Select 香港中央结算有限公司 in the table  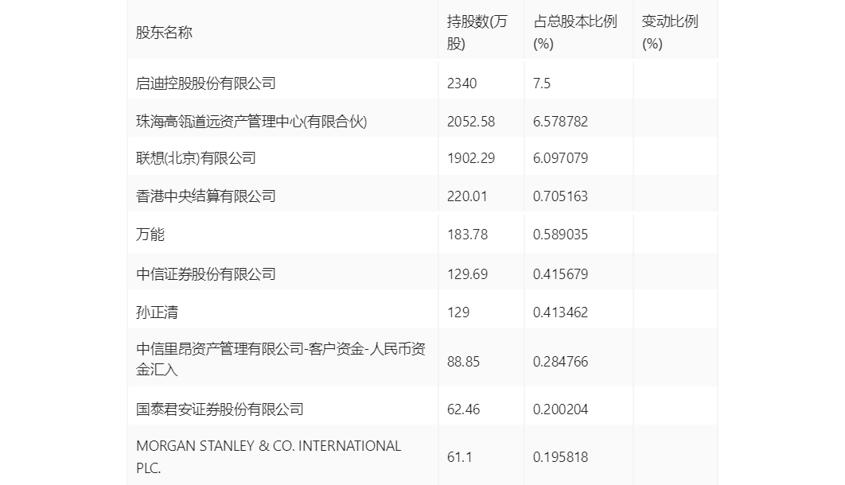click(206, 196)
